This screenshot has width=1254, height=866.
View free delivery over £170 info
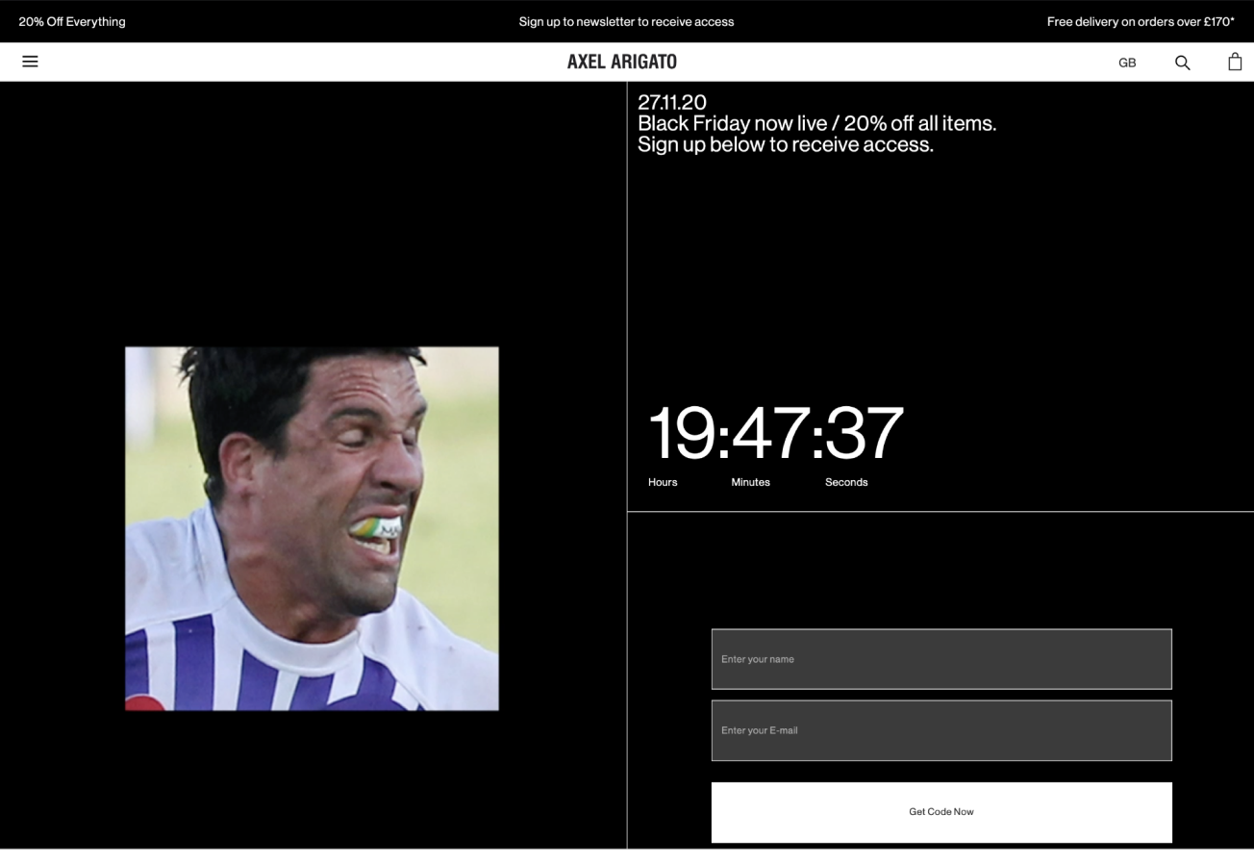click(1141, 21)
